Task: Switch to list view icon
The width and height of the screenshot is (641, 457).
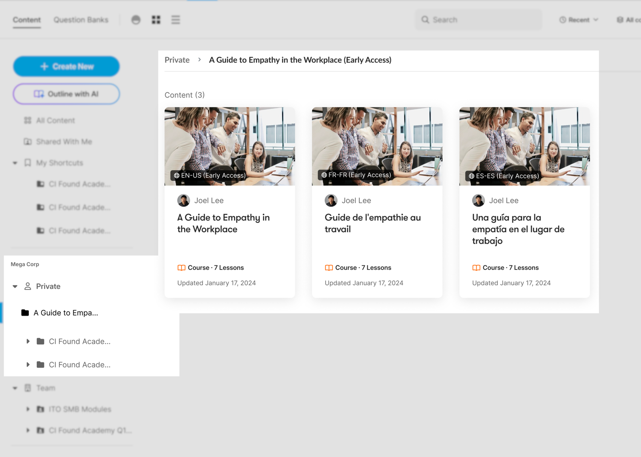Action: [175, 20]
